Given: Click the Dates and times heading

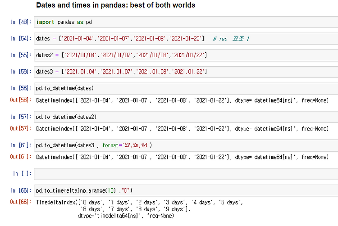Looking at the screenshot, I should [x=115, y=5].
